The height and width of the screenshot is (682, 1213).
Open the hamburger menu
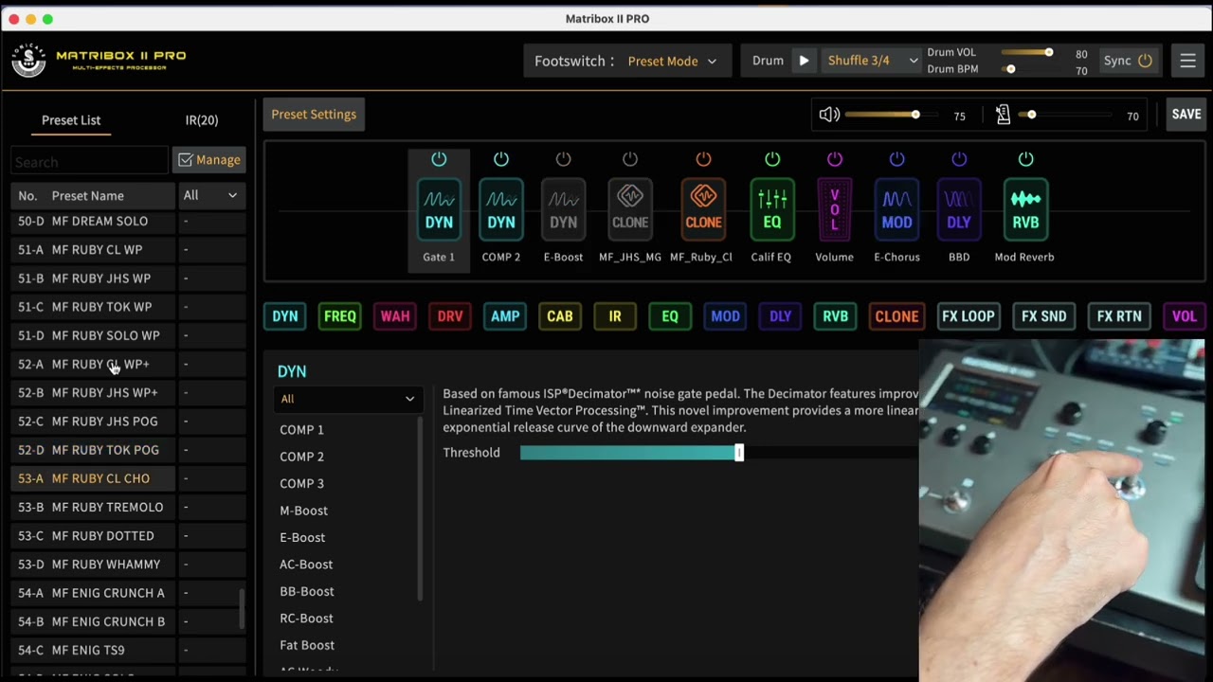(x=1187, y=61)
